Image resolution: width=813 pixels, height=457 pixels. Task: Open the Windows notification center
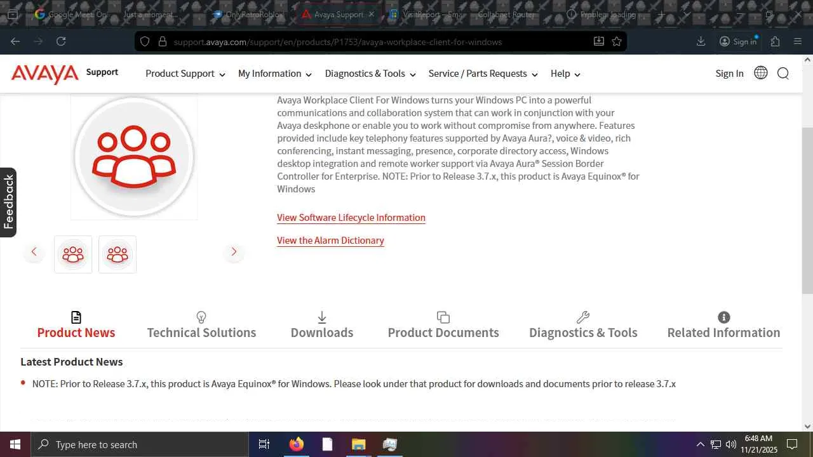pyautogui.click(x=792, y=444)
